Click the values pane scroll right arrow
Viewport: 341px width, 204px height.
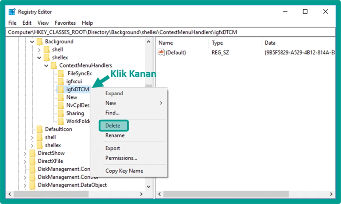tap(331, 194)
